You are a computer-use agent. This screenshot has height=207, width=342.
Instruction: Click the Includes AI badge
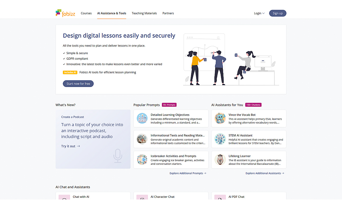coord(70,72)
